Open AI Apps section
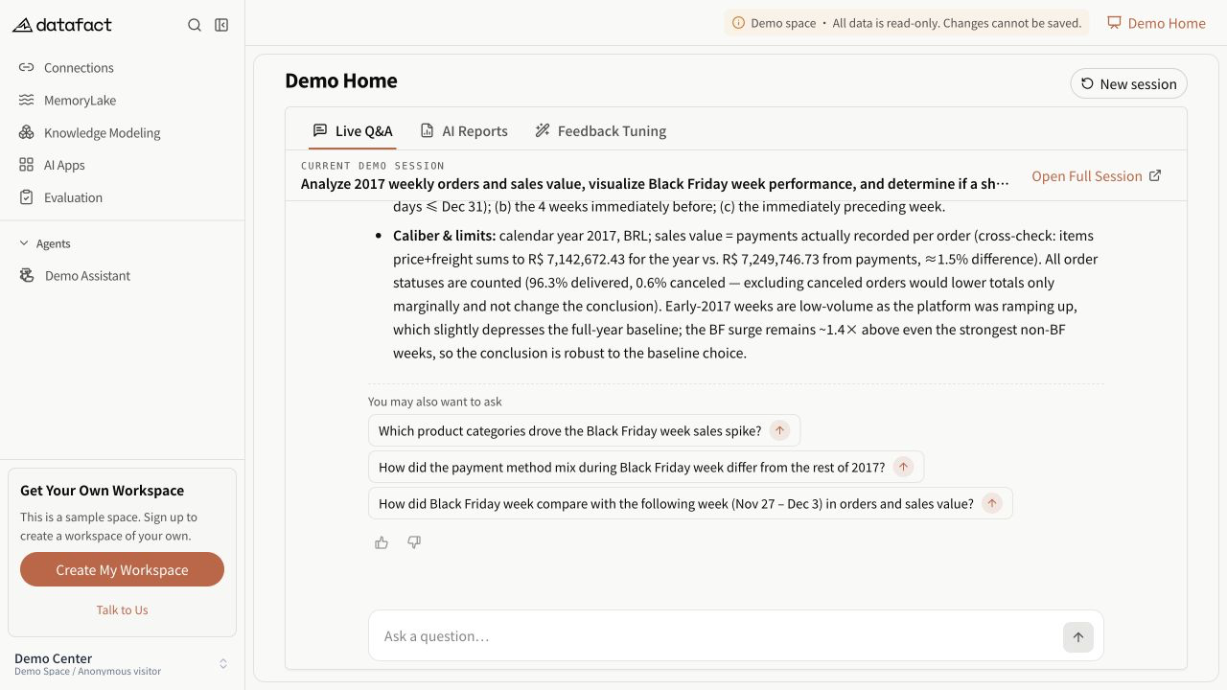Image resolution: width=1227 pixels, height=690 pixels. tap(123, 166)
